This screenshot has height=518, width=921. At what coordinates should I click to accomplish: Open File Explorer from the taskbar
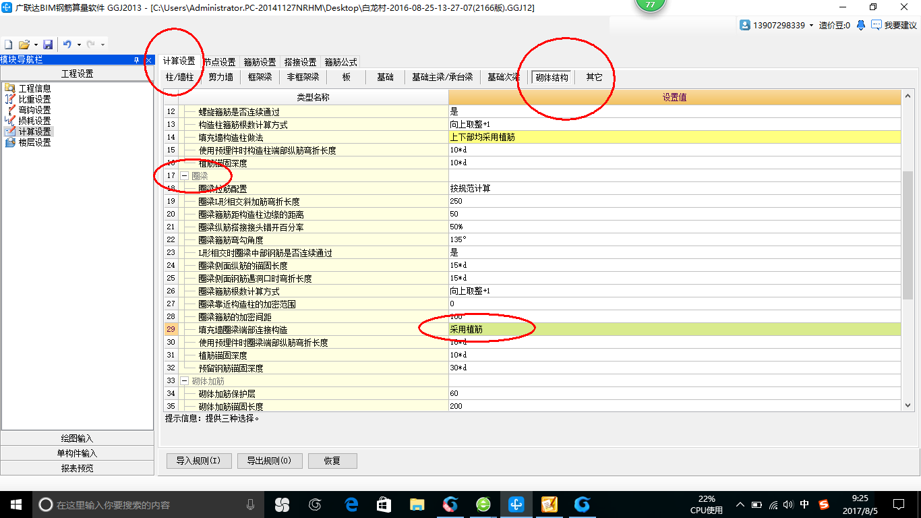[x=417, y=505]
